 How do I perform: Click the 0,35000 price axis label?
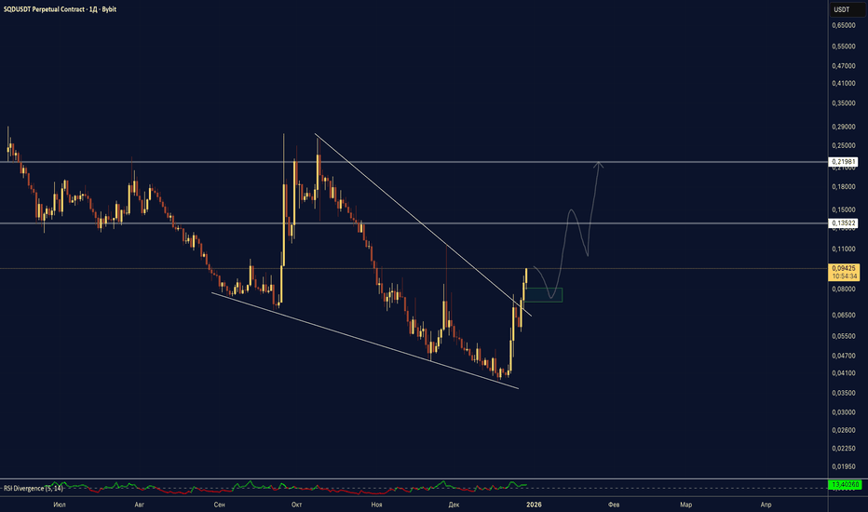[x=843, y=103]
